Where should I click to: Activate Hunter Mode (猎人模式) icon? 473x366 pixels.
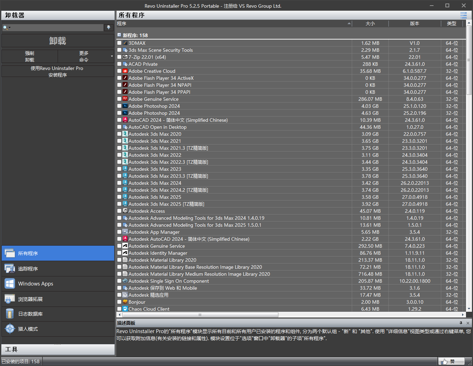pos(10,329)
